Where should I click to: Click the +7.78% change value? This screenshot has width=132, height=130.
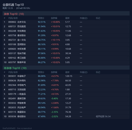55,81
